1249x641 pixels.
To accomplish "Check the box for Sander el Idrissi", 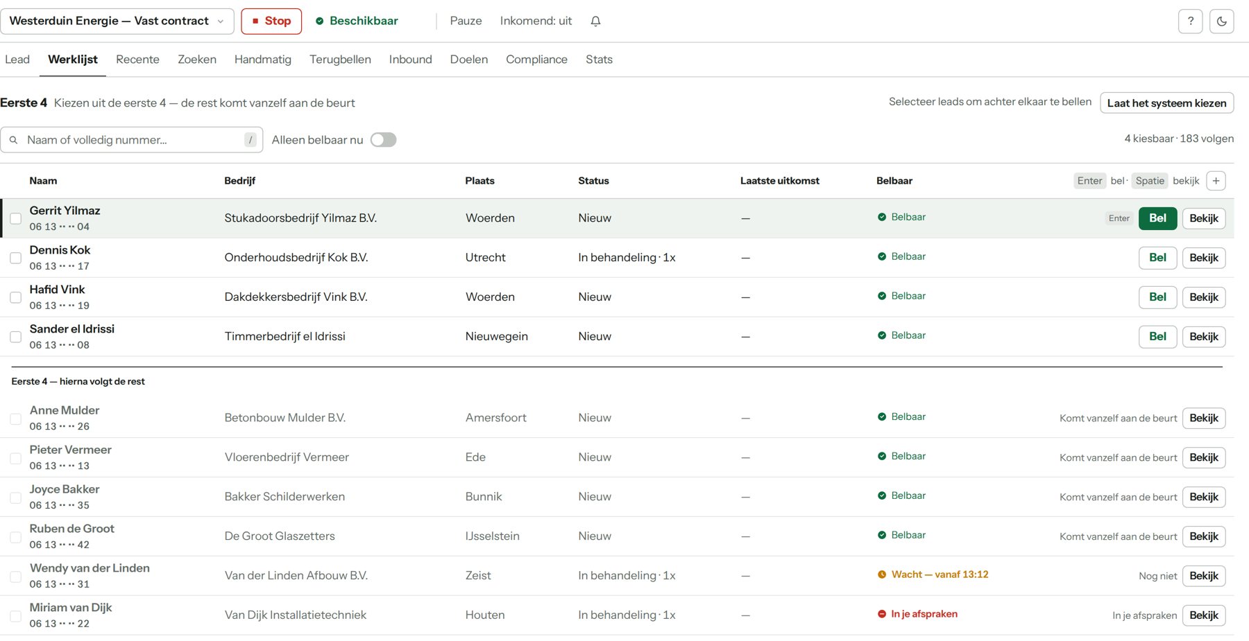I will point(15,337).
